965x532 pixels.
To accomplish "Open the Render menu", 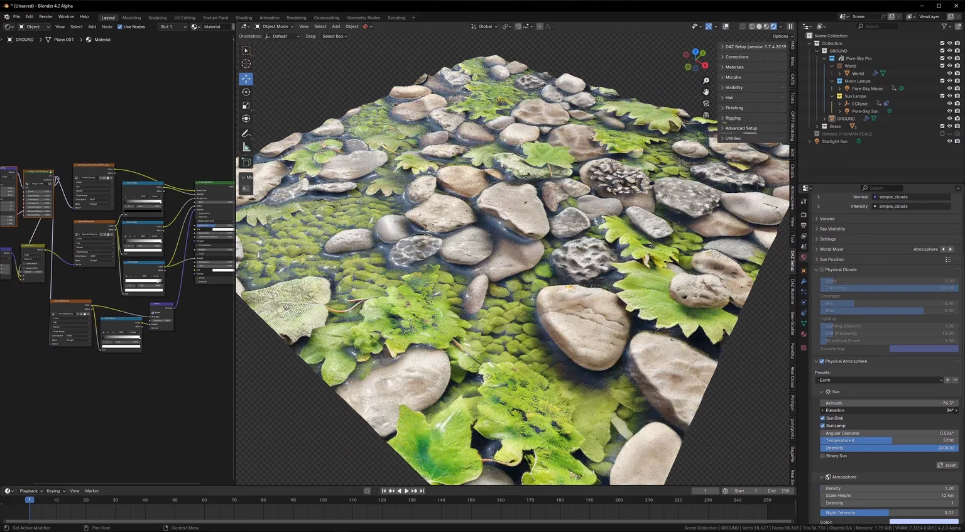I will (x=46, y=17).
